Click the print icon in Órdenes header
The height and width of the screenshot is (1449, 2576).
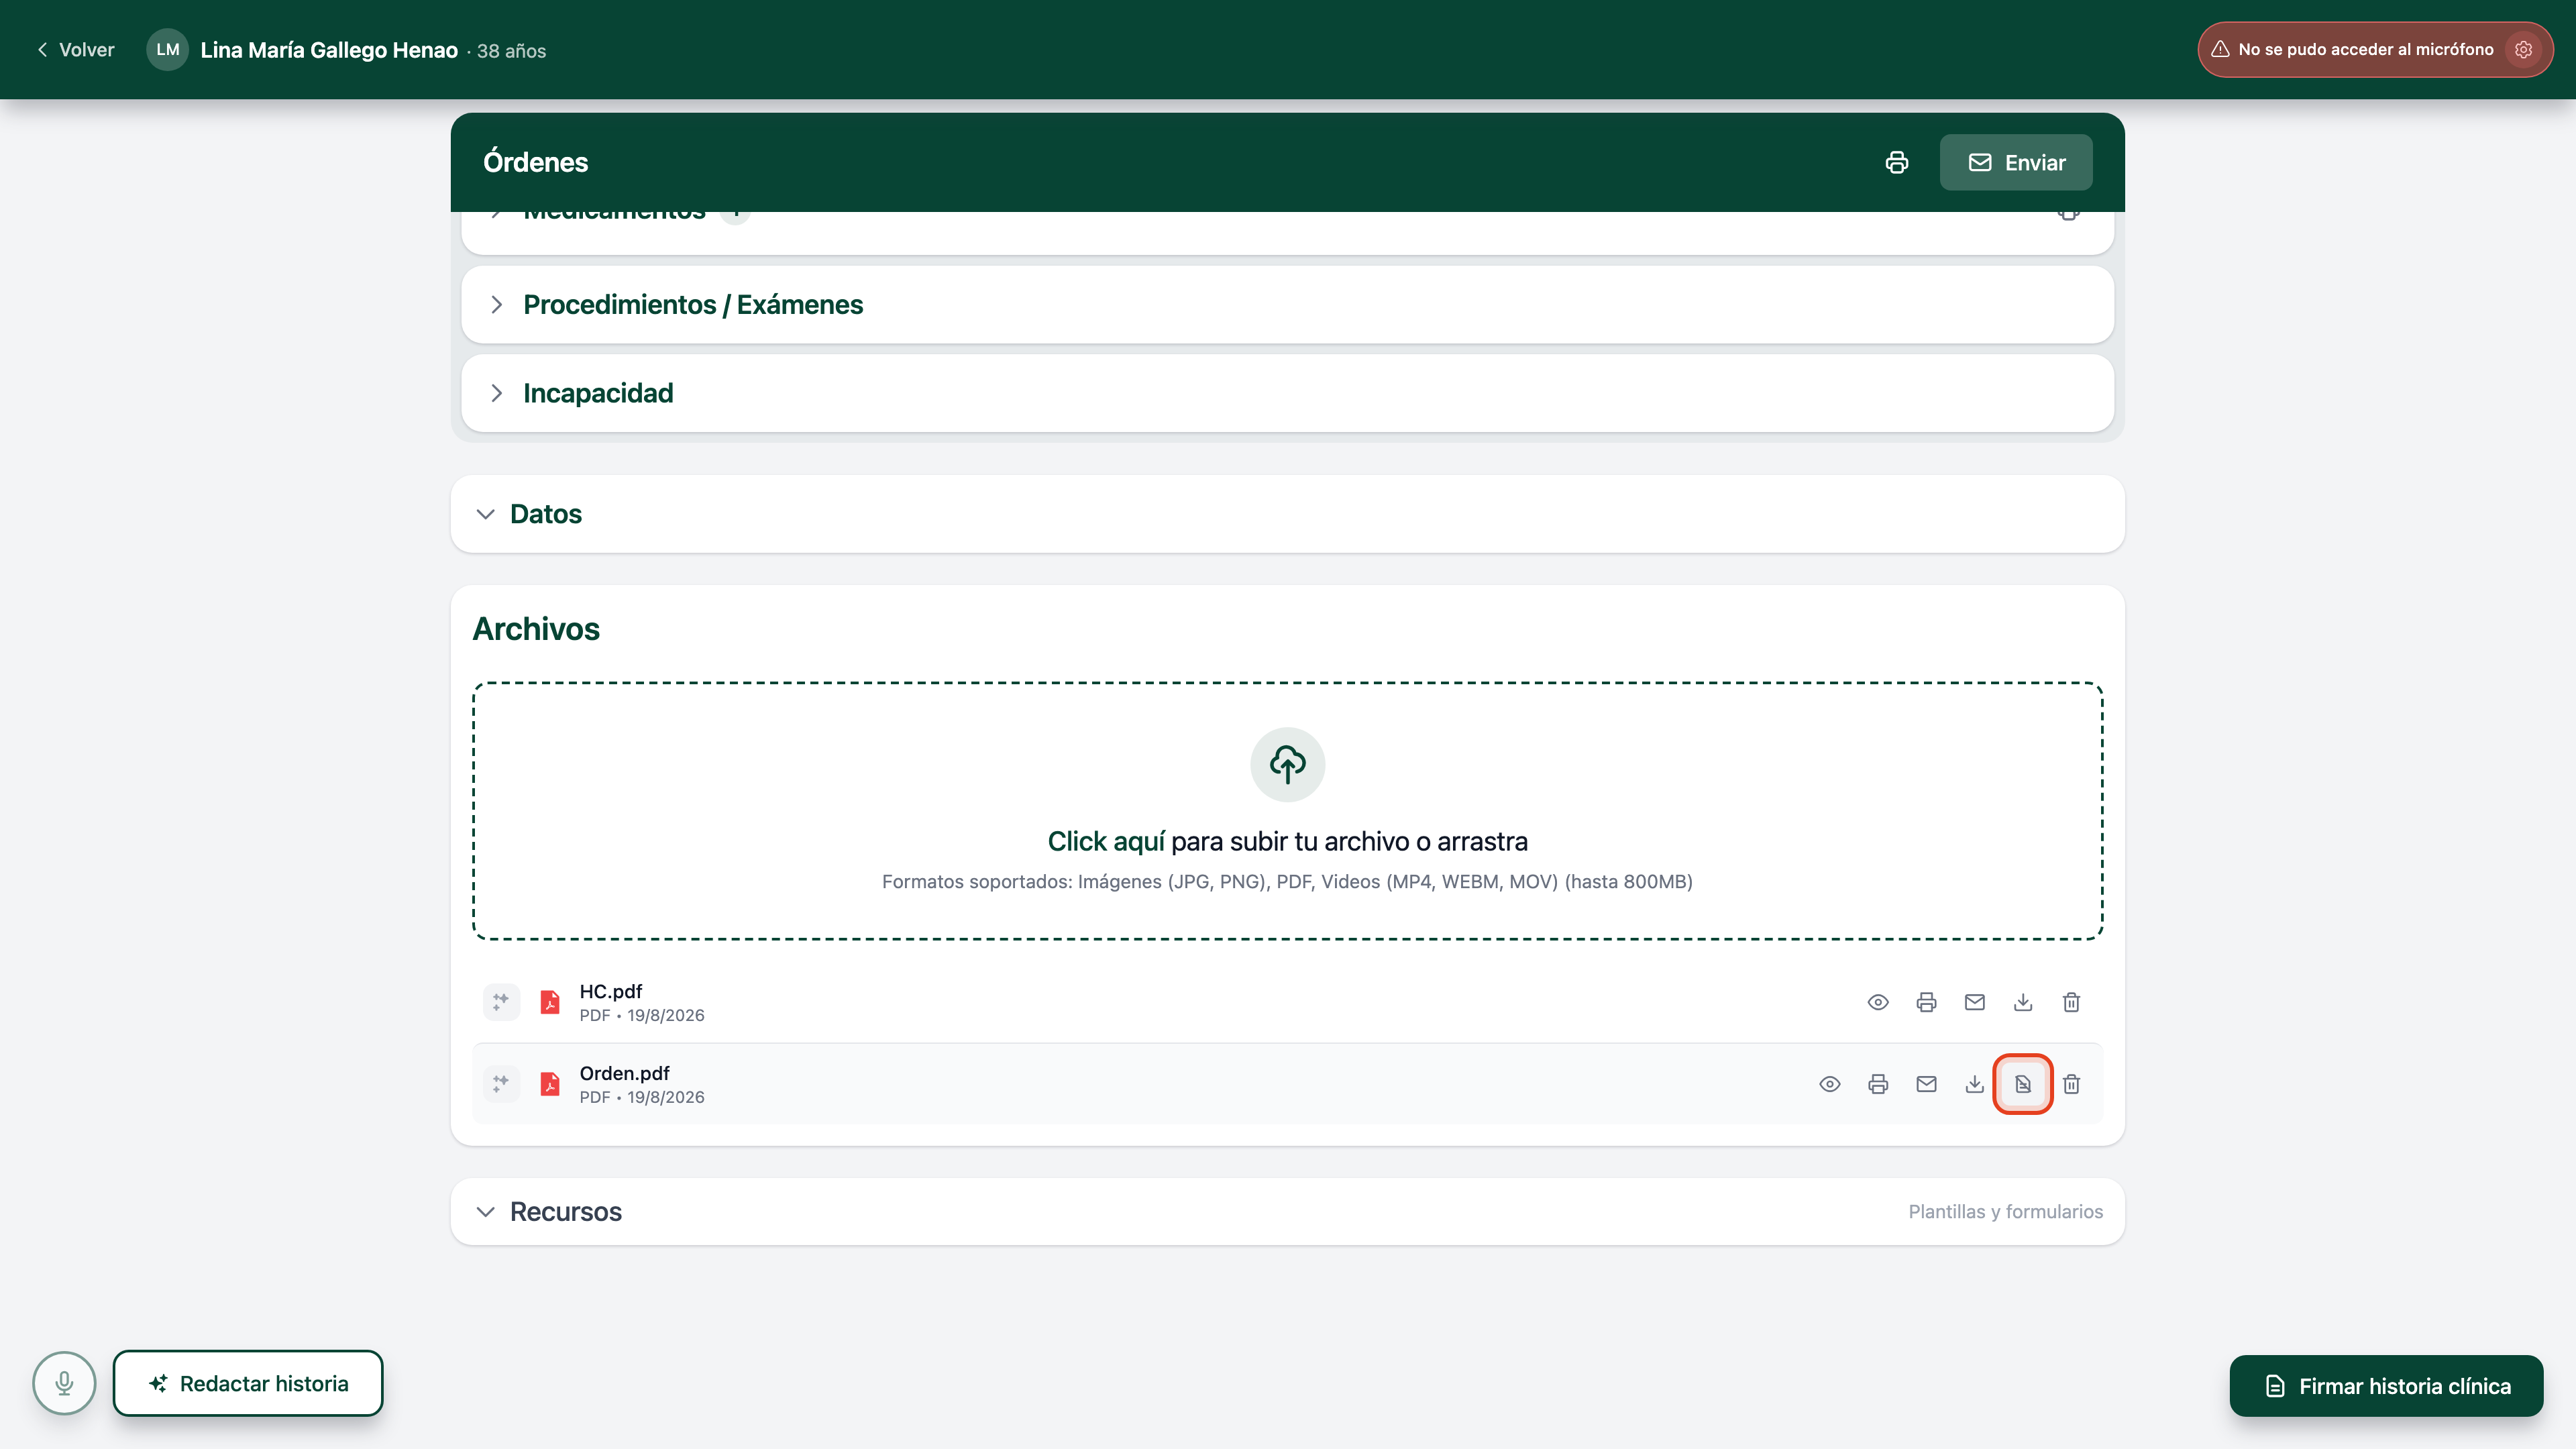[x=1896, y=162]
